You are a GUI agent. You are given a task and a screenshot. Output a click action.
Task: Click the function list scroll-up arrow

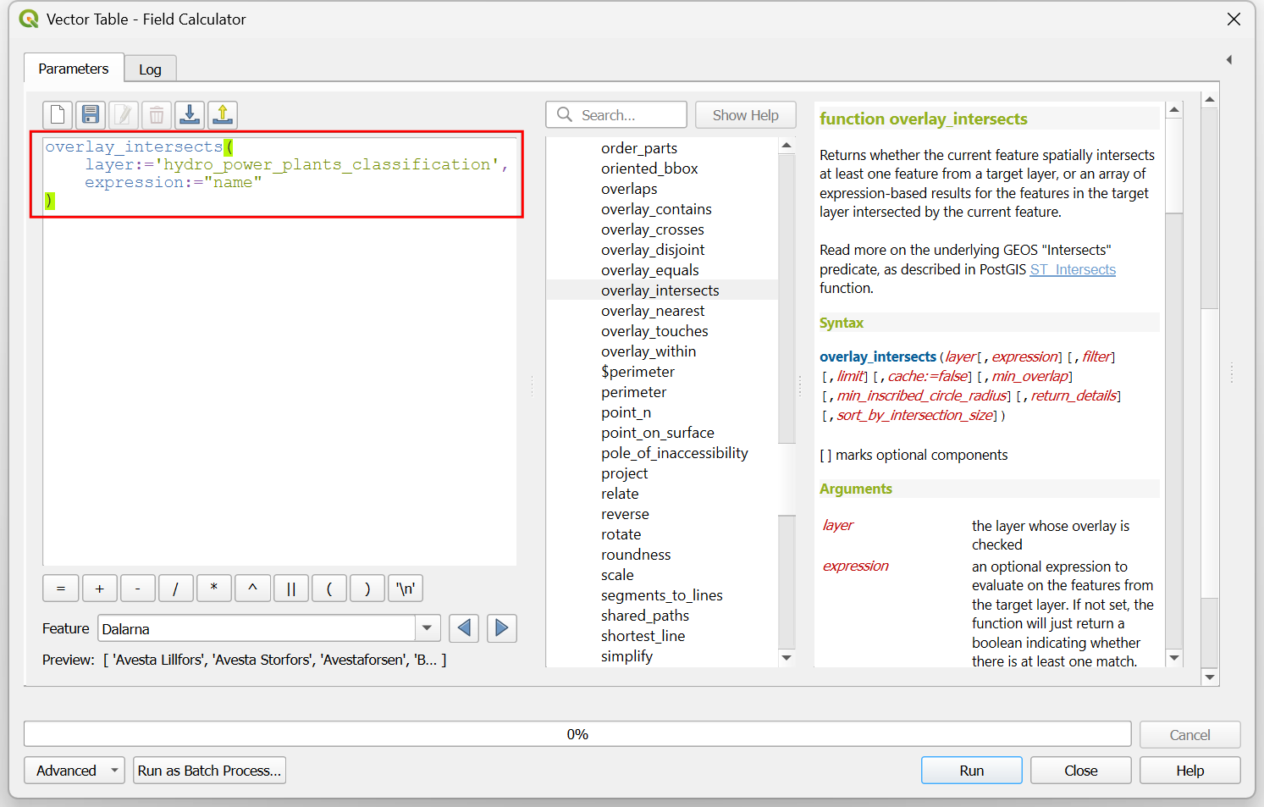(x=787, y=146)
